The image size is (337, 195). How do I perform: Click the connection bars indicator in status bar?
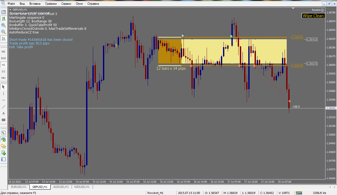(x=299, y=193)
